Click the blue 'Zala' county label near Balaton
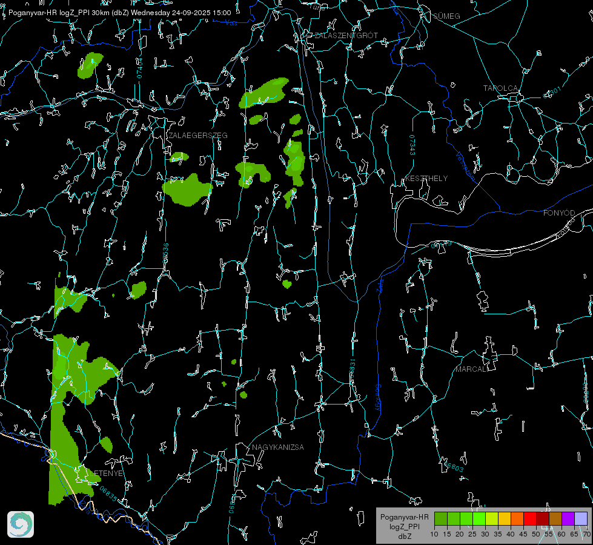This screenshot has width=593, height=545. (x=380, y=286)
